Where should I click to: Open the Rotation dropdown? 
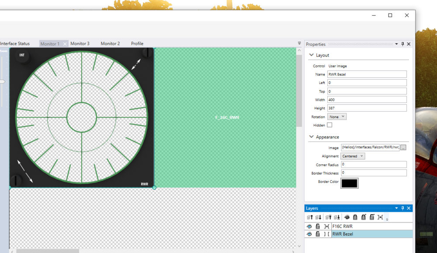(x=337, y=117)
